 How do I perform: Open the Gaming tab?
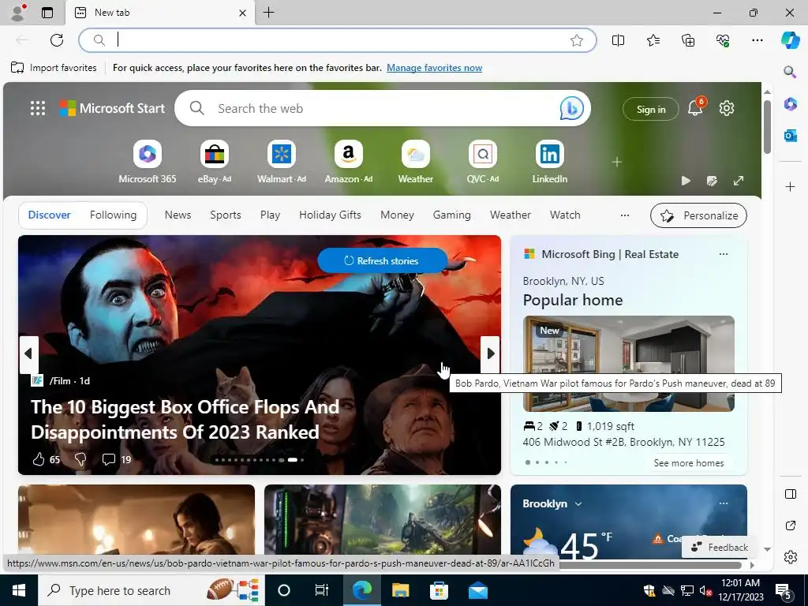tap(451, 215)
